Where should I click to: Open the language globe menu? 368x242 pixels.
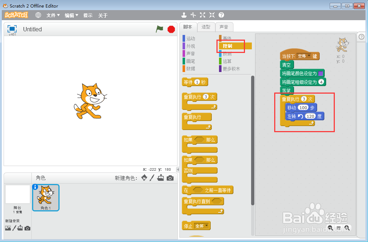[x=38, y=15]
